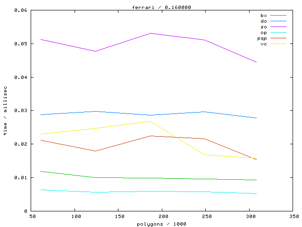Select the 'vc' legend label text
Screen dimensions: 302x227
point(263,44)
